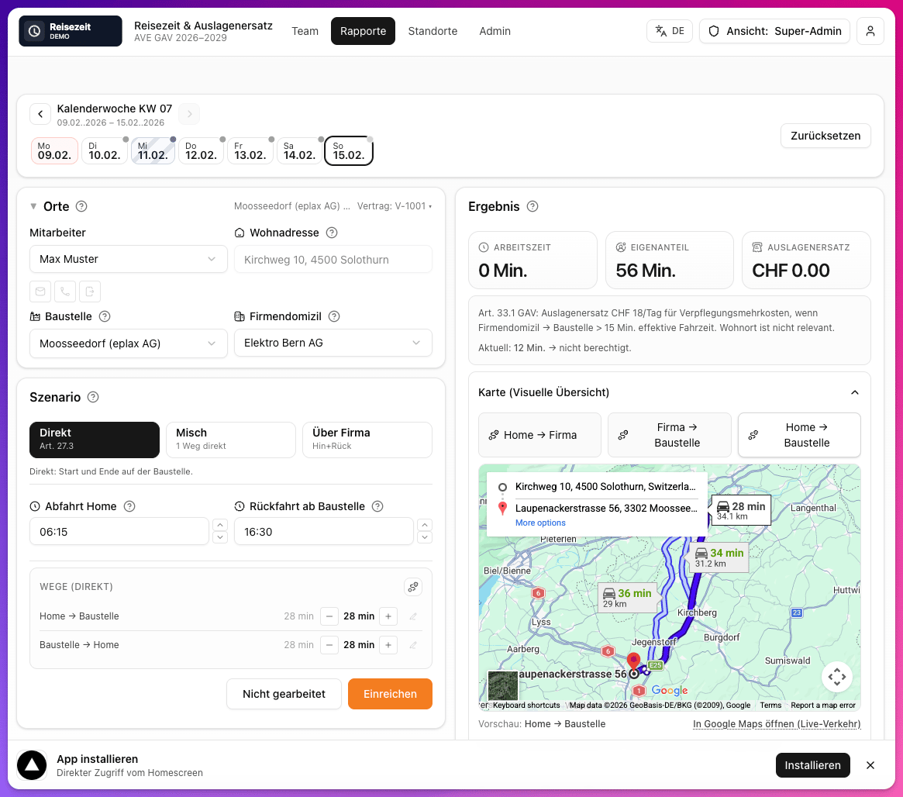Click edit pencil for Home → Baustelle

413,616
